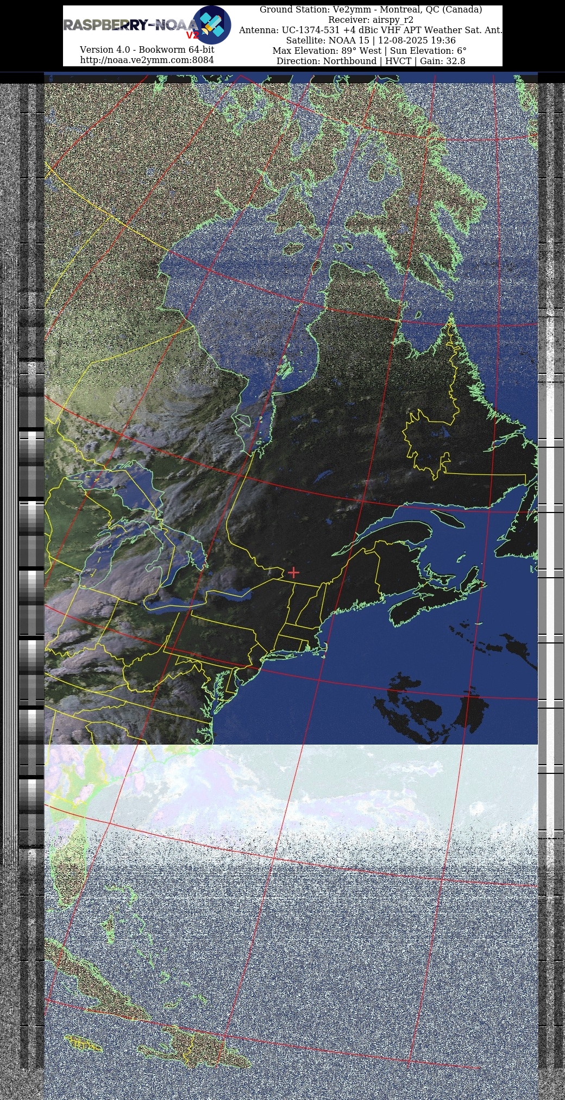Screen dimensions: 565x1100
Task: Click the "Receiver: airspy_r2" line
Action: (371, 20)
